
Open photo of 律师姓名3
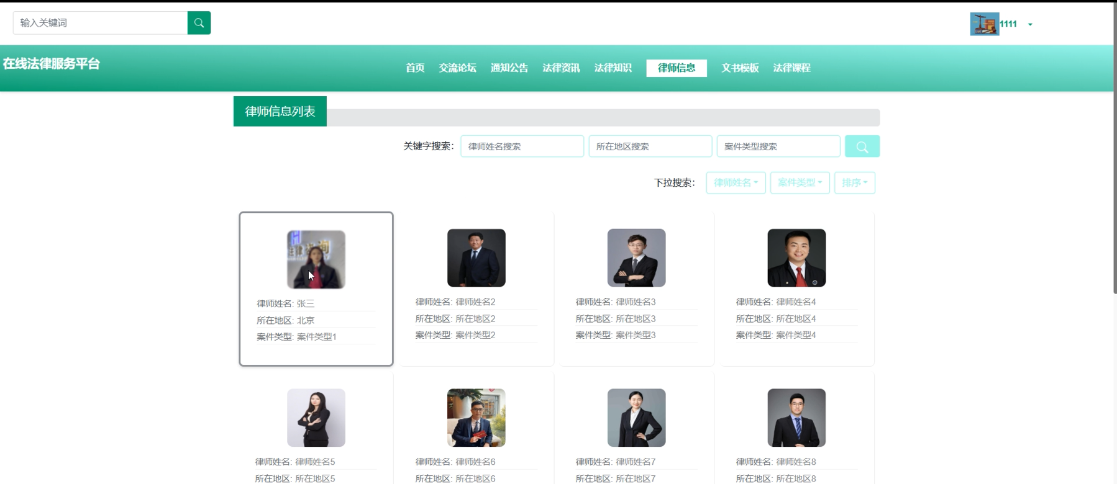(636, 258)
